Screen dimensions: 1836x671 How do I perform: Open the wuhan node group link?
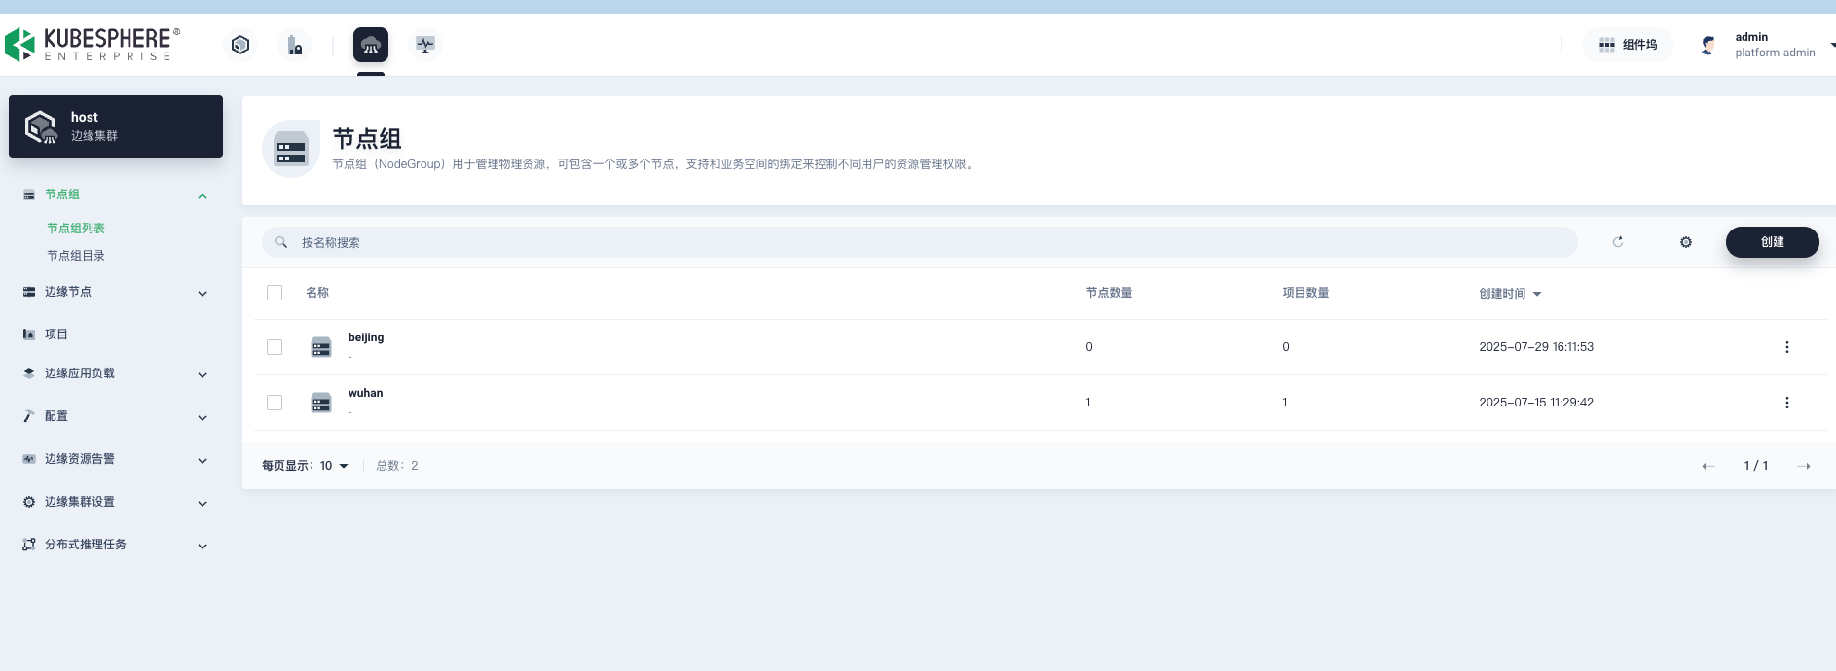365,393
